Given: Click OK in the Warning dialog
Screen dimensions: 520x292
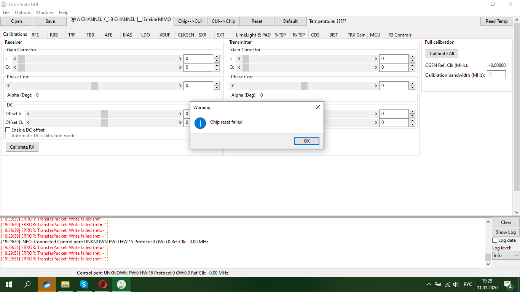Looking at the screenshot, I should [x=307, y=141].
